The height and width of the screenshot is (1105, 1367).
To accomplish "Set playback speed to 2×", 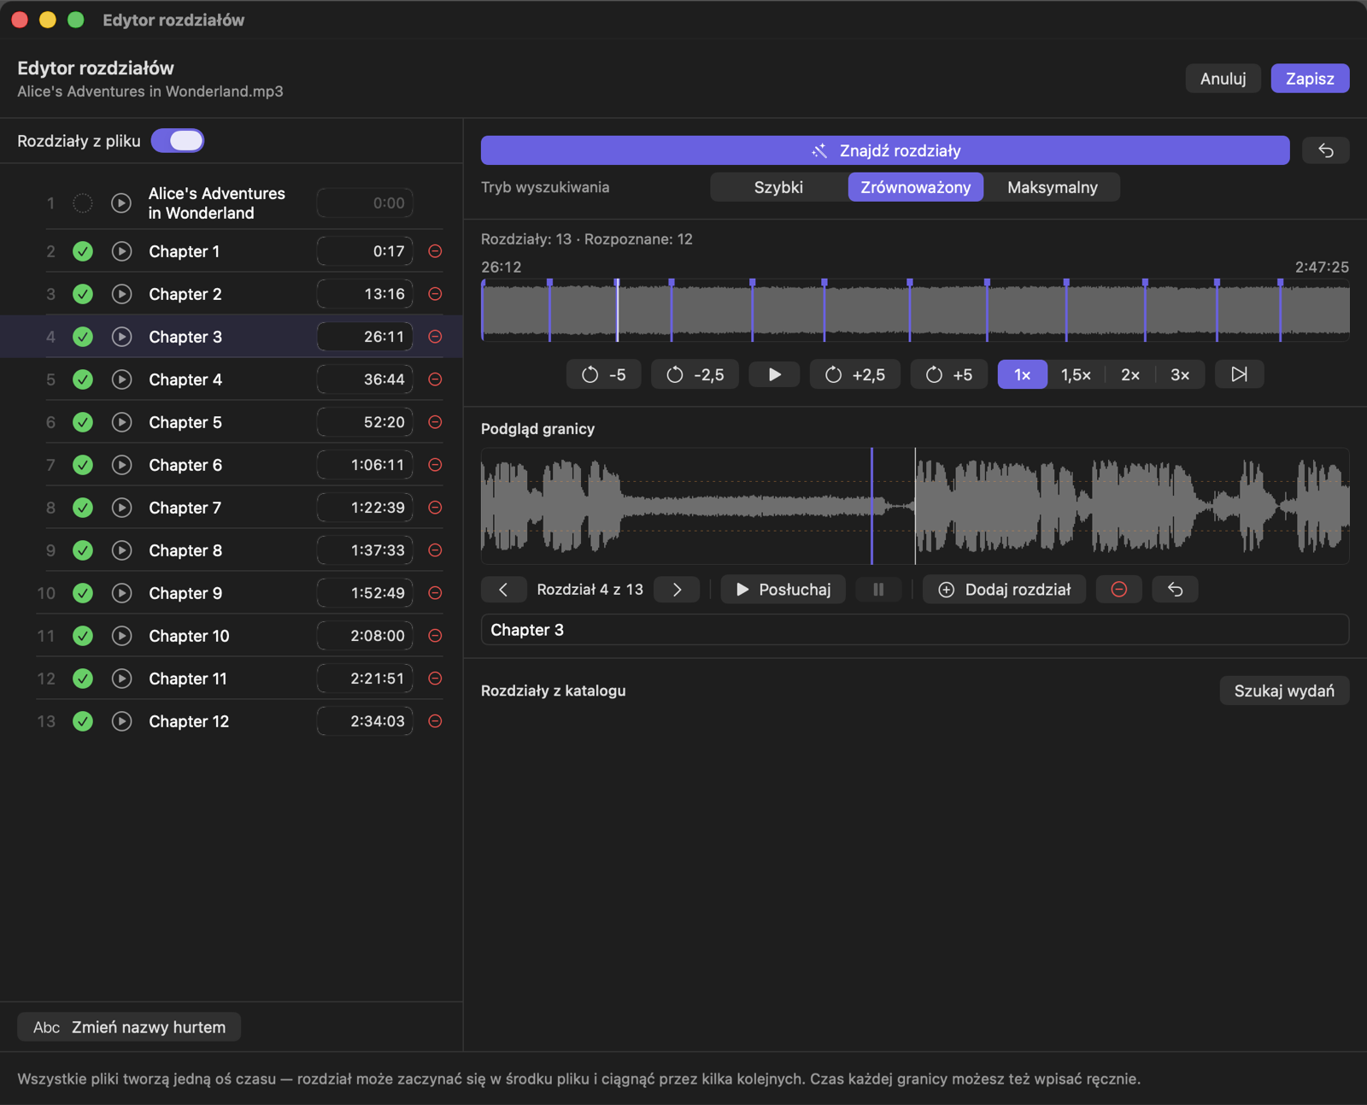I will click(x=1130, y=374).
